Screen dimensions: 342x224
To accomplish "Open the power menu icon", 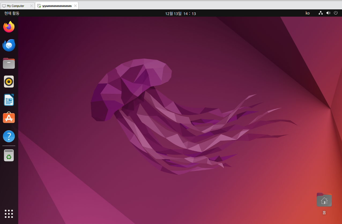I will (x=336, y=13).
